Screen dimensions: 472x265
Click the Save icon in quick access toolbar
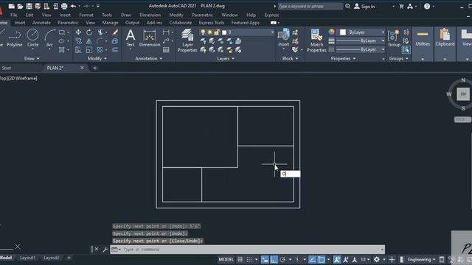(x=29, y=6)
